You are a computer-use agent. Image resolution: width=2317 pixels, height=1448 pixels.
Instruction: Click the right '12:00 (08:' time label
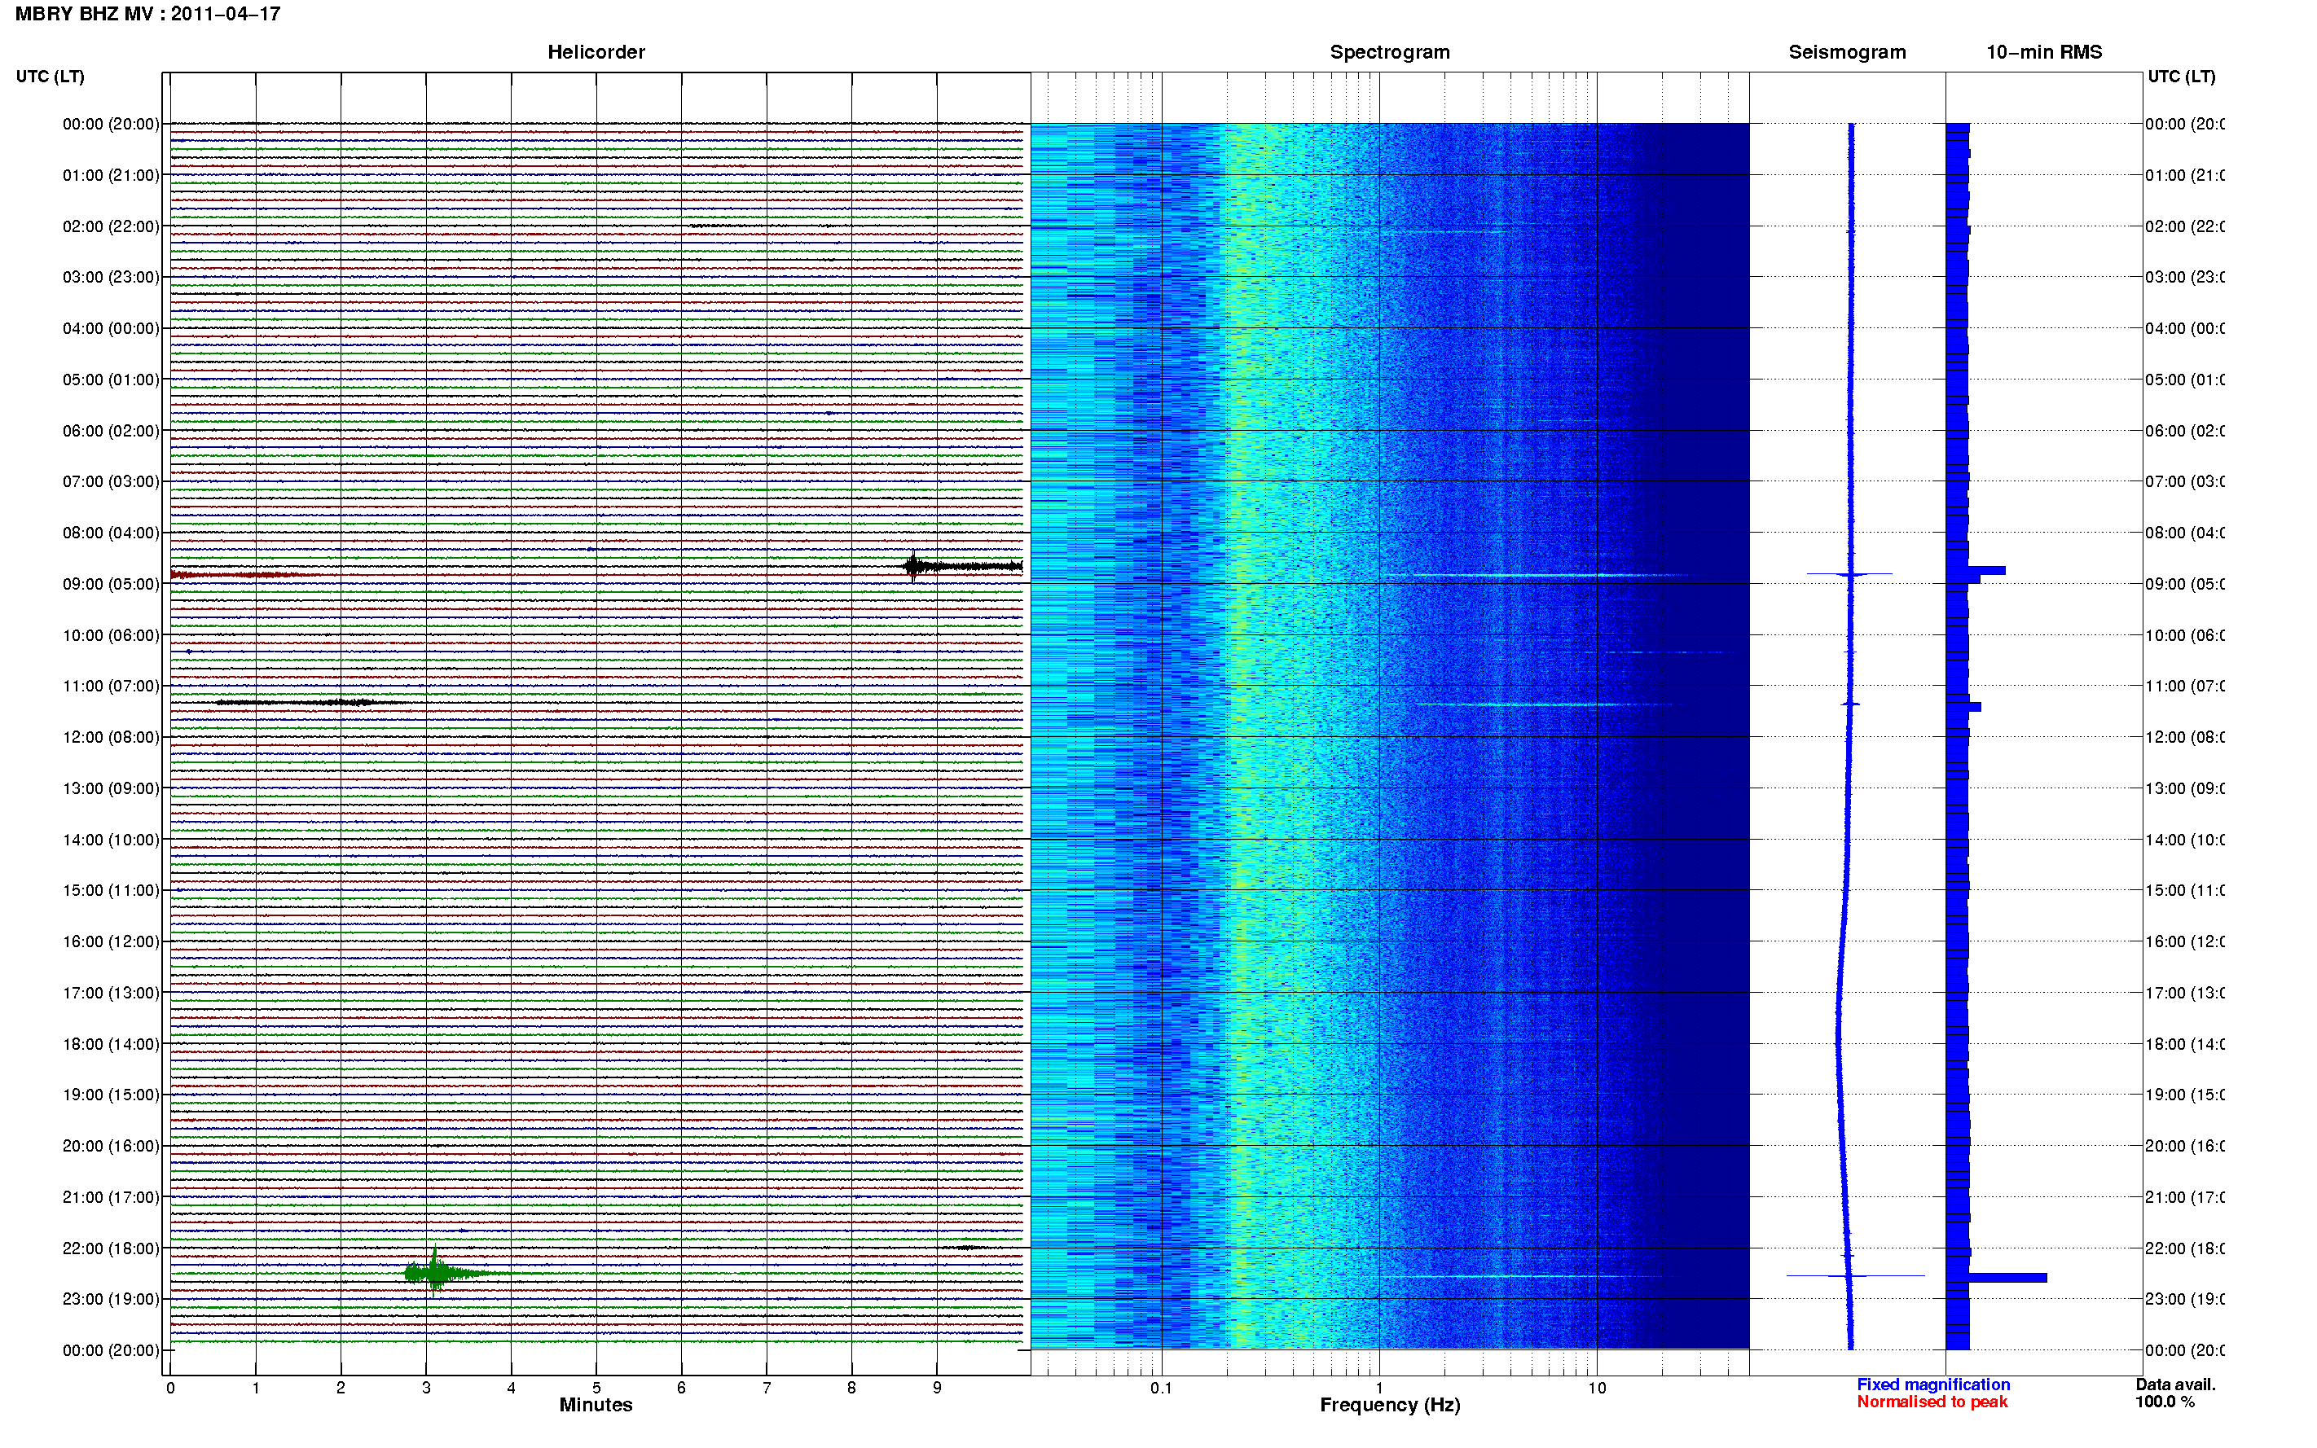point(2185,737)
